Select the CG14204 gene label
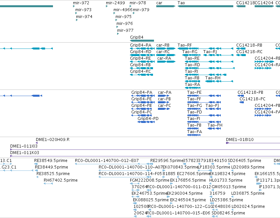Image resolution: width=280 pixels, height=218 pixels. coord(264,3)
